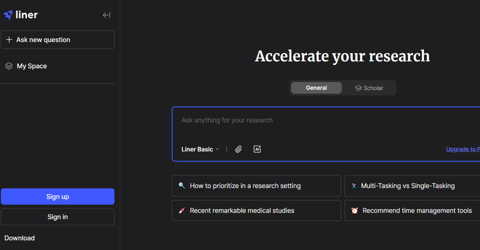Collapse the sidebar with the arrow icon
The height and width of the screenshot is (250, 480).
(106, 15)
